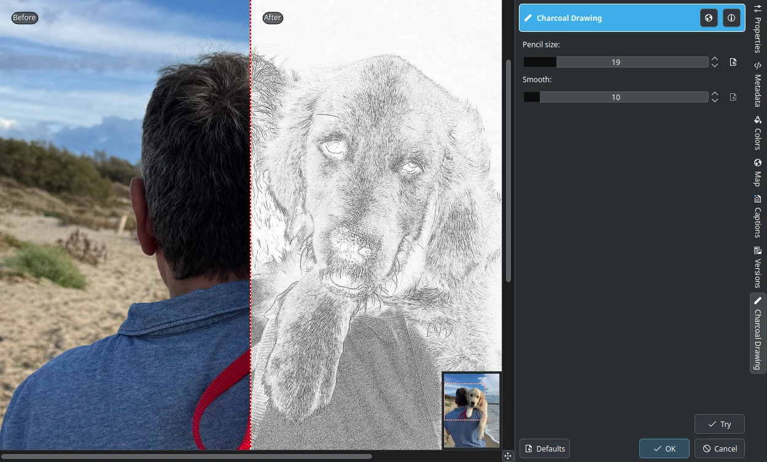Decrease Smooth with the down arrow
Viewport: 767px width, 462px height.
(x=715, y=100)
